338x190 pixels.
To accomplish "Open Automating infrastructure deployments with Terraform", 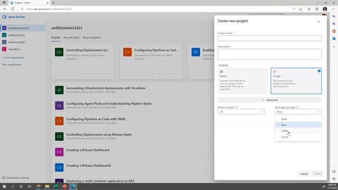I will pyautogui.click(x=106, y=88).
